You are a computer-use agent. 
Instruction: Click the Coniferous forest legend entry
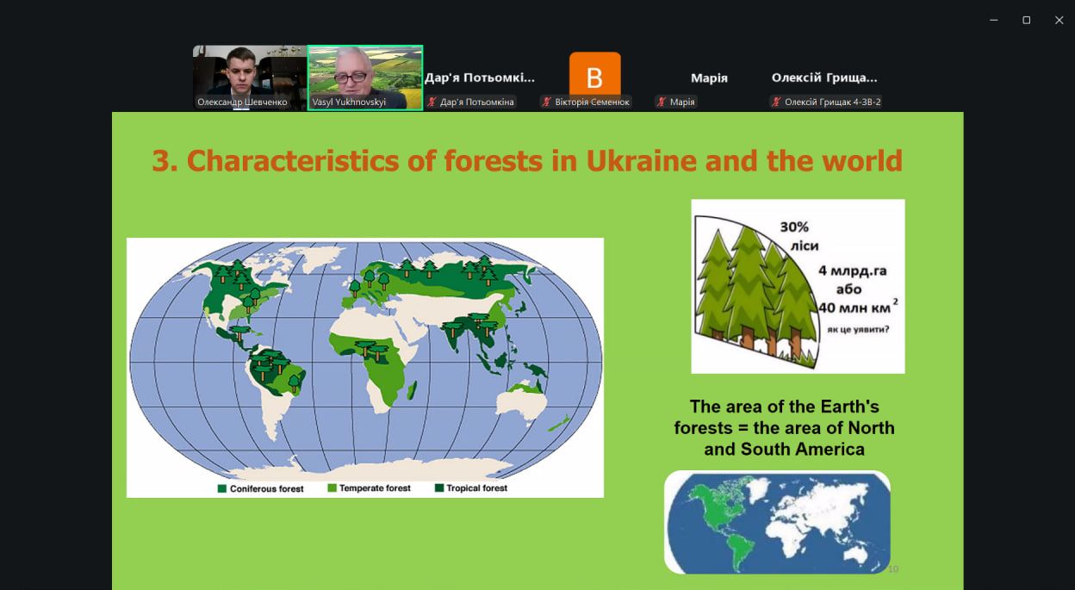click(261, 488)
